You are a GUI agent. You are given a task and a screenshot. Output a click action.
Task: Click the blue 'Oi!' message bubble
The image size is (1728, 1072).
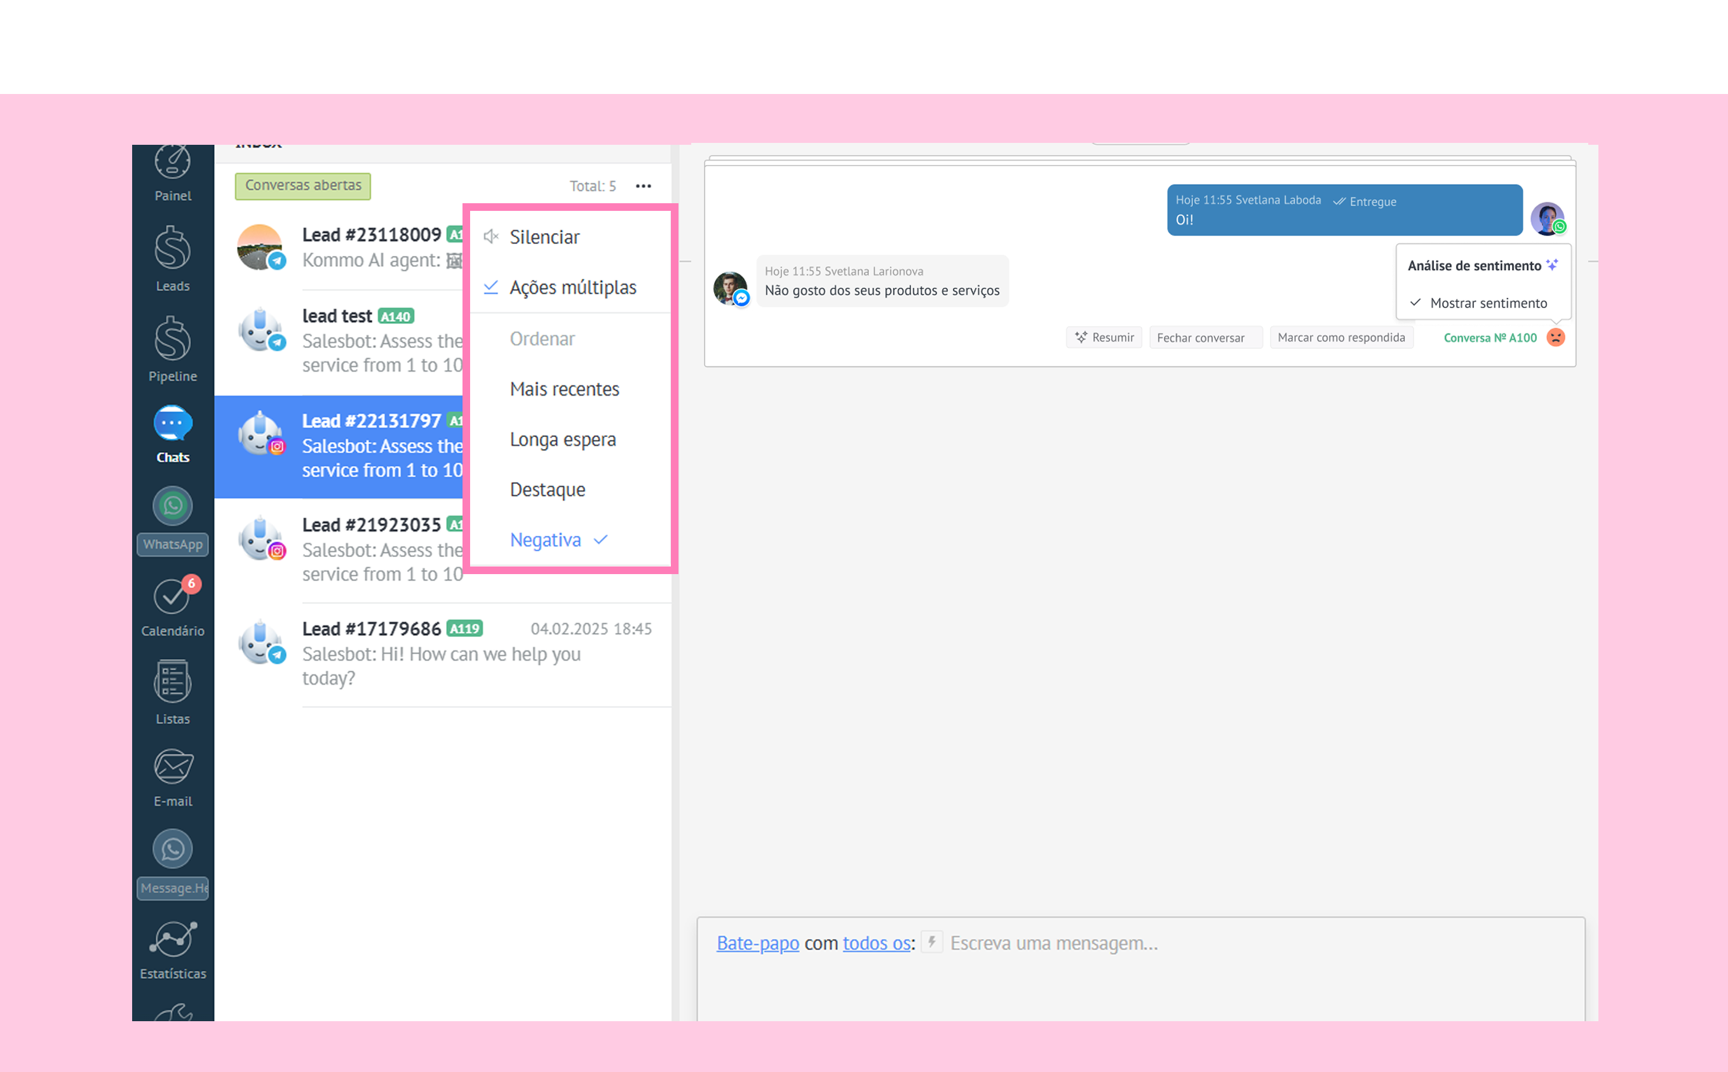tap(1344, 210)
